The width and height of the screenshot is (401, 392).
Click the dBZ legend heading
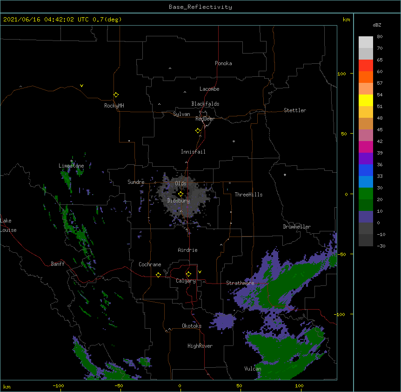pyautogui.click(x=377, y=25)
